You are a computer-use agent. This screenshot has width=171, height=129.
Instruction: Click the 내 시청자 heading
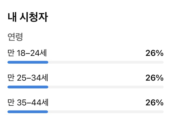28,17
